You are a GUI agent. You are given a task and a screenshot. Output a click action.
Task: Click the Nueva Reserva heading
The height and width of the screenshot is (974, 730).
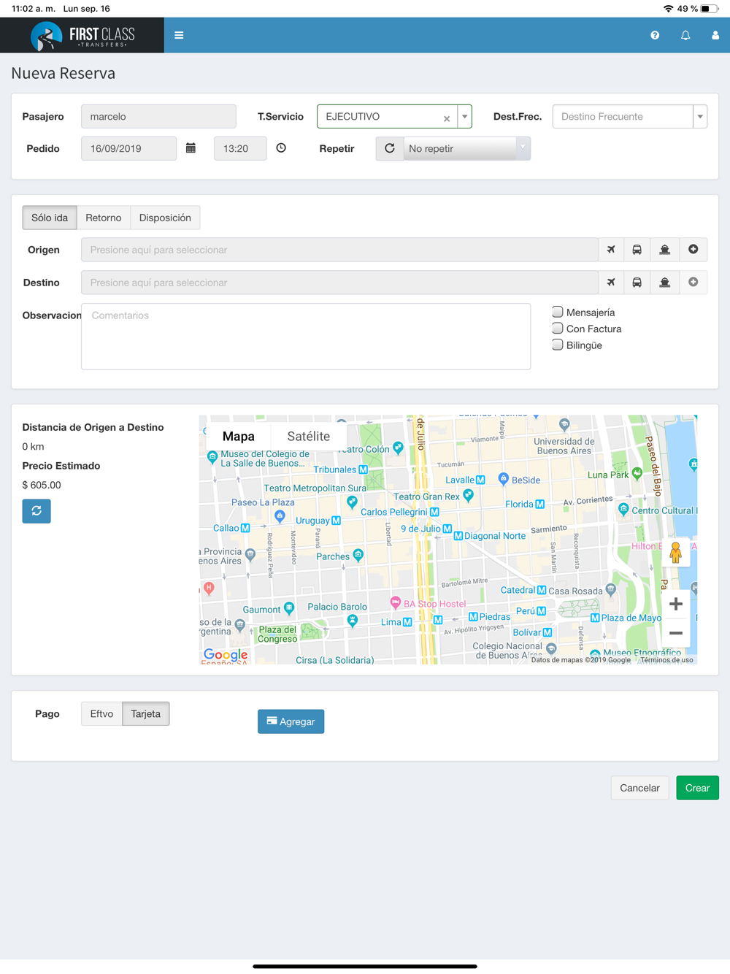64,73
